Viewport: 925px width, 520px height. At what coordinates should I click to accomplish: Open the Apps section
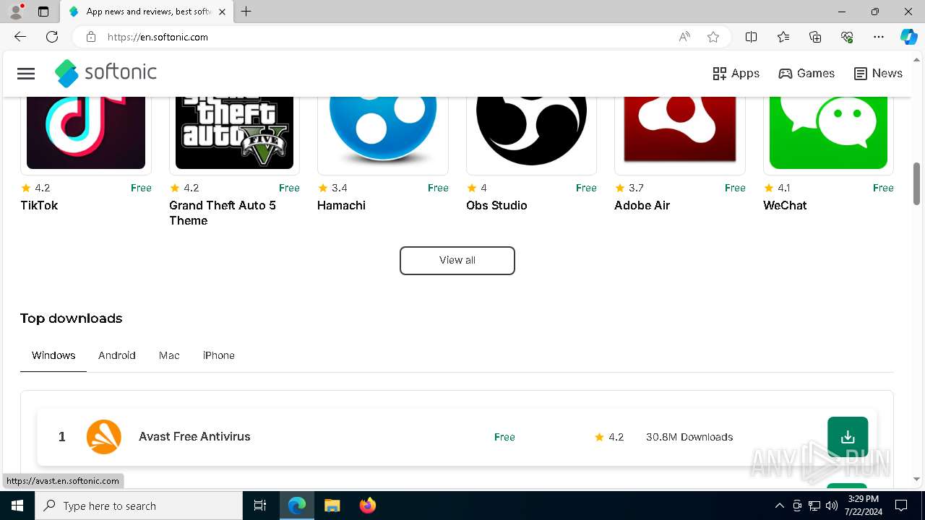click(736, 74)
